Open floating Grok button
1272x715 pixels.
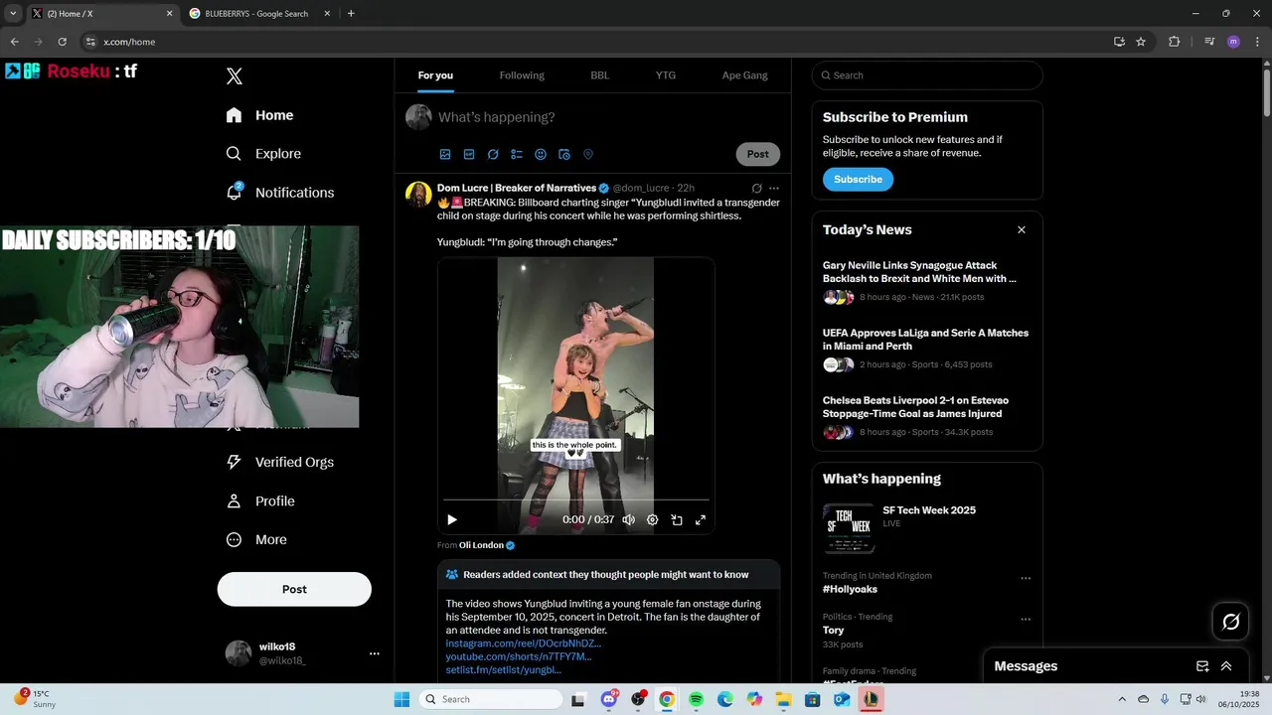coord(1231,622)
